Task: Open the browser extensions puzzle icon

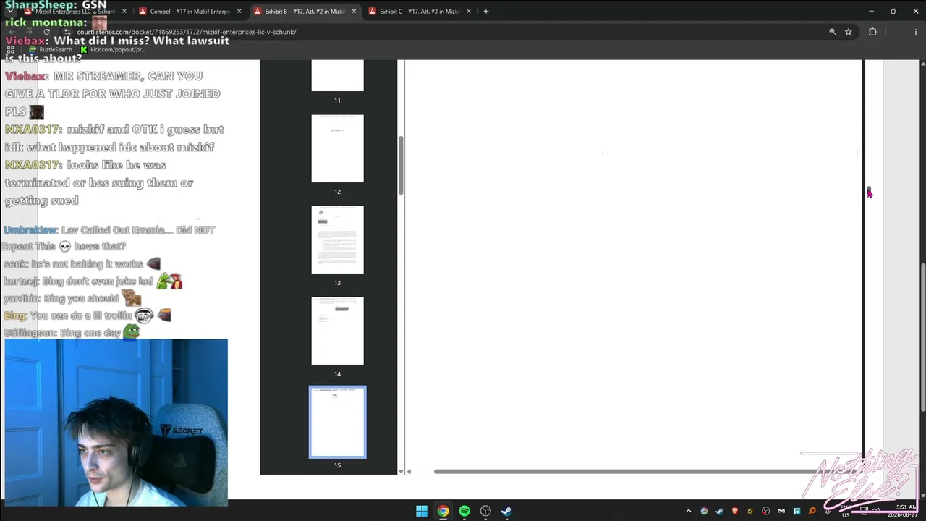Action: point(872,32)
